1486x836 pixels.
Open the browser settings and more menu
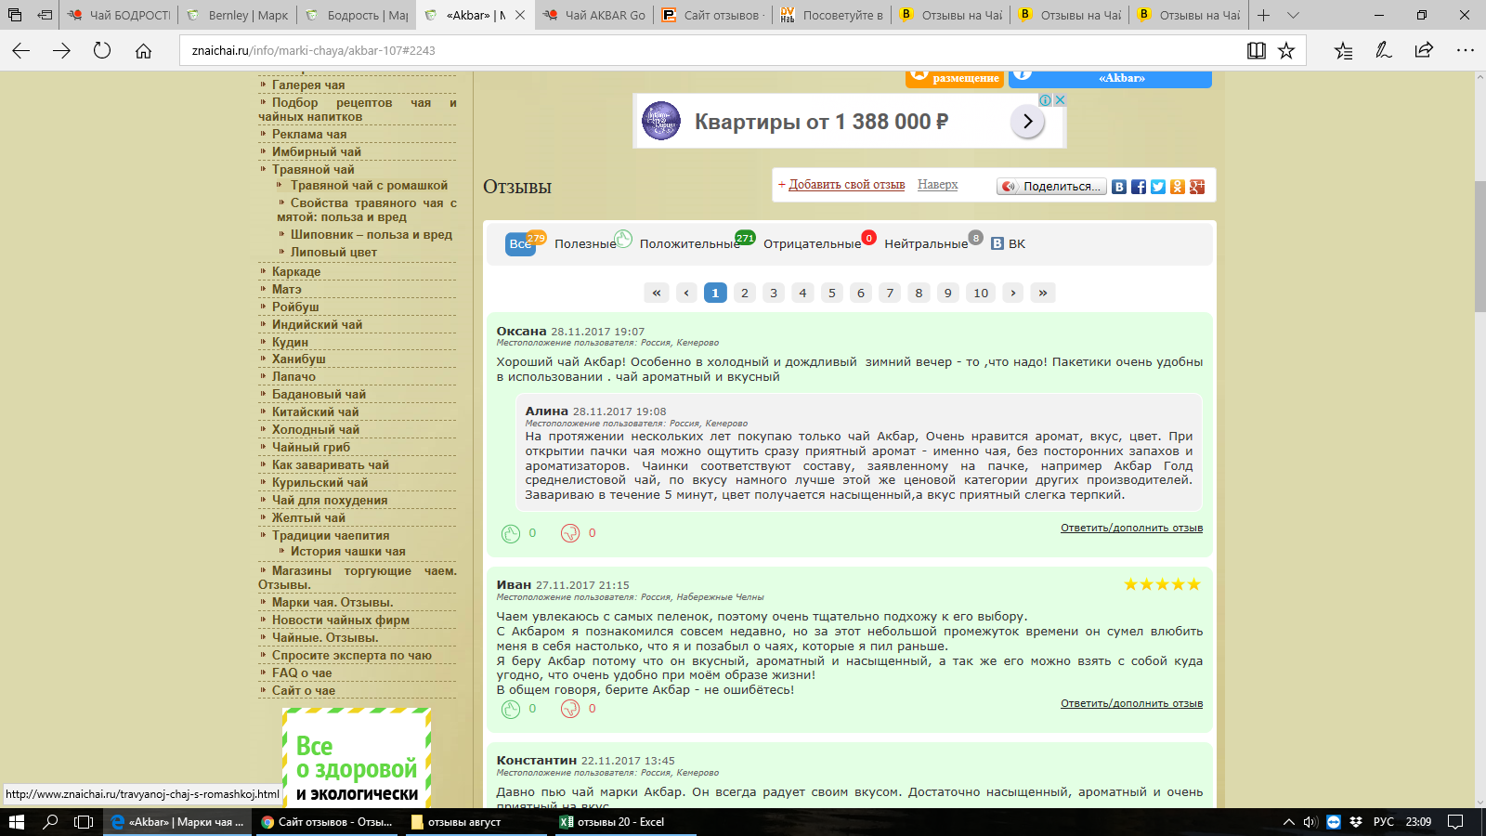tap(1465, 51)
